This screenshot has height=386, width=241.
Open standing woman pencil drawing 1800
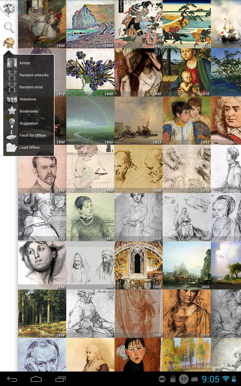[139, 217]
